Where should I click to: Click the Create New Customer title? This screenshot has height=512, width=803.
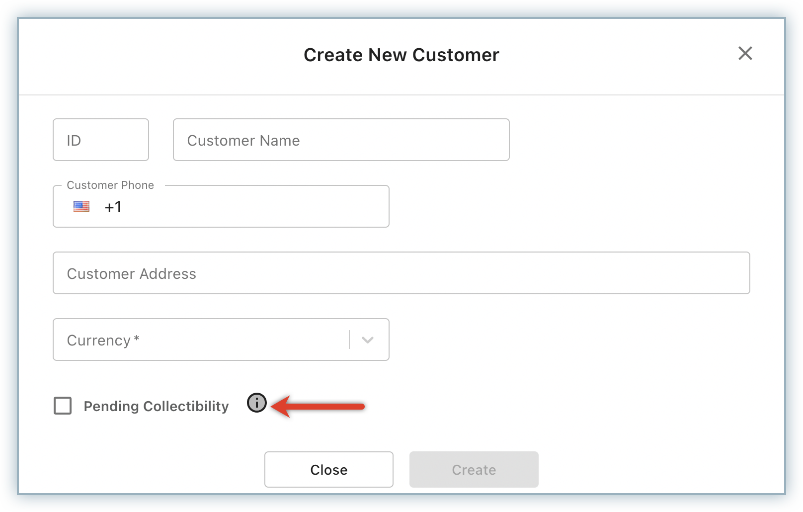click(401, 55)
